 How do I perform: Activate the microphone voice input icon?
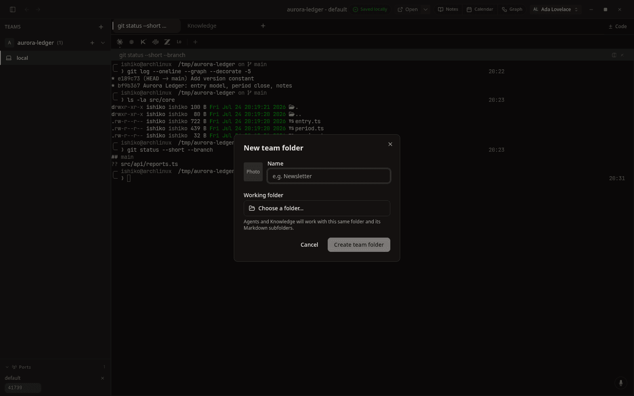pyautogui.click(x=621, y=383)
